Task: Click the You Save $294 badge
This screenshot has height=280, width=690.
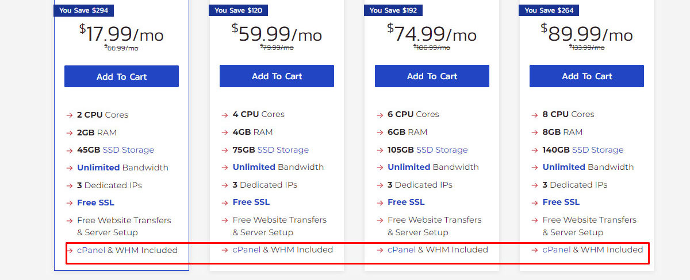Action: pos(84,10)
